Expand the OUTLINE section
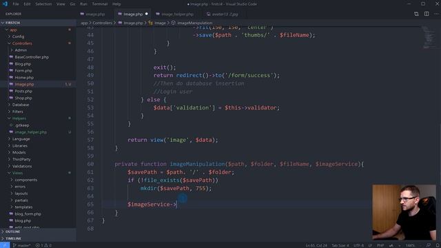The image size is (441, 248). click(38, 231)
